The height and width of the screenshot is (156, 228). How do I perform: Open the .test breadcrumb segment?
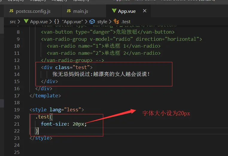tap(126, 22)
